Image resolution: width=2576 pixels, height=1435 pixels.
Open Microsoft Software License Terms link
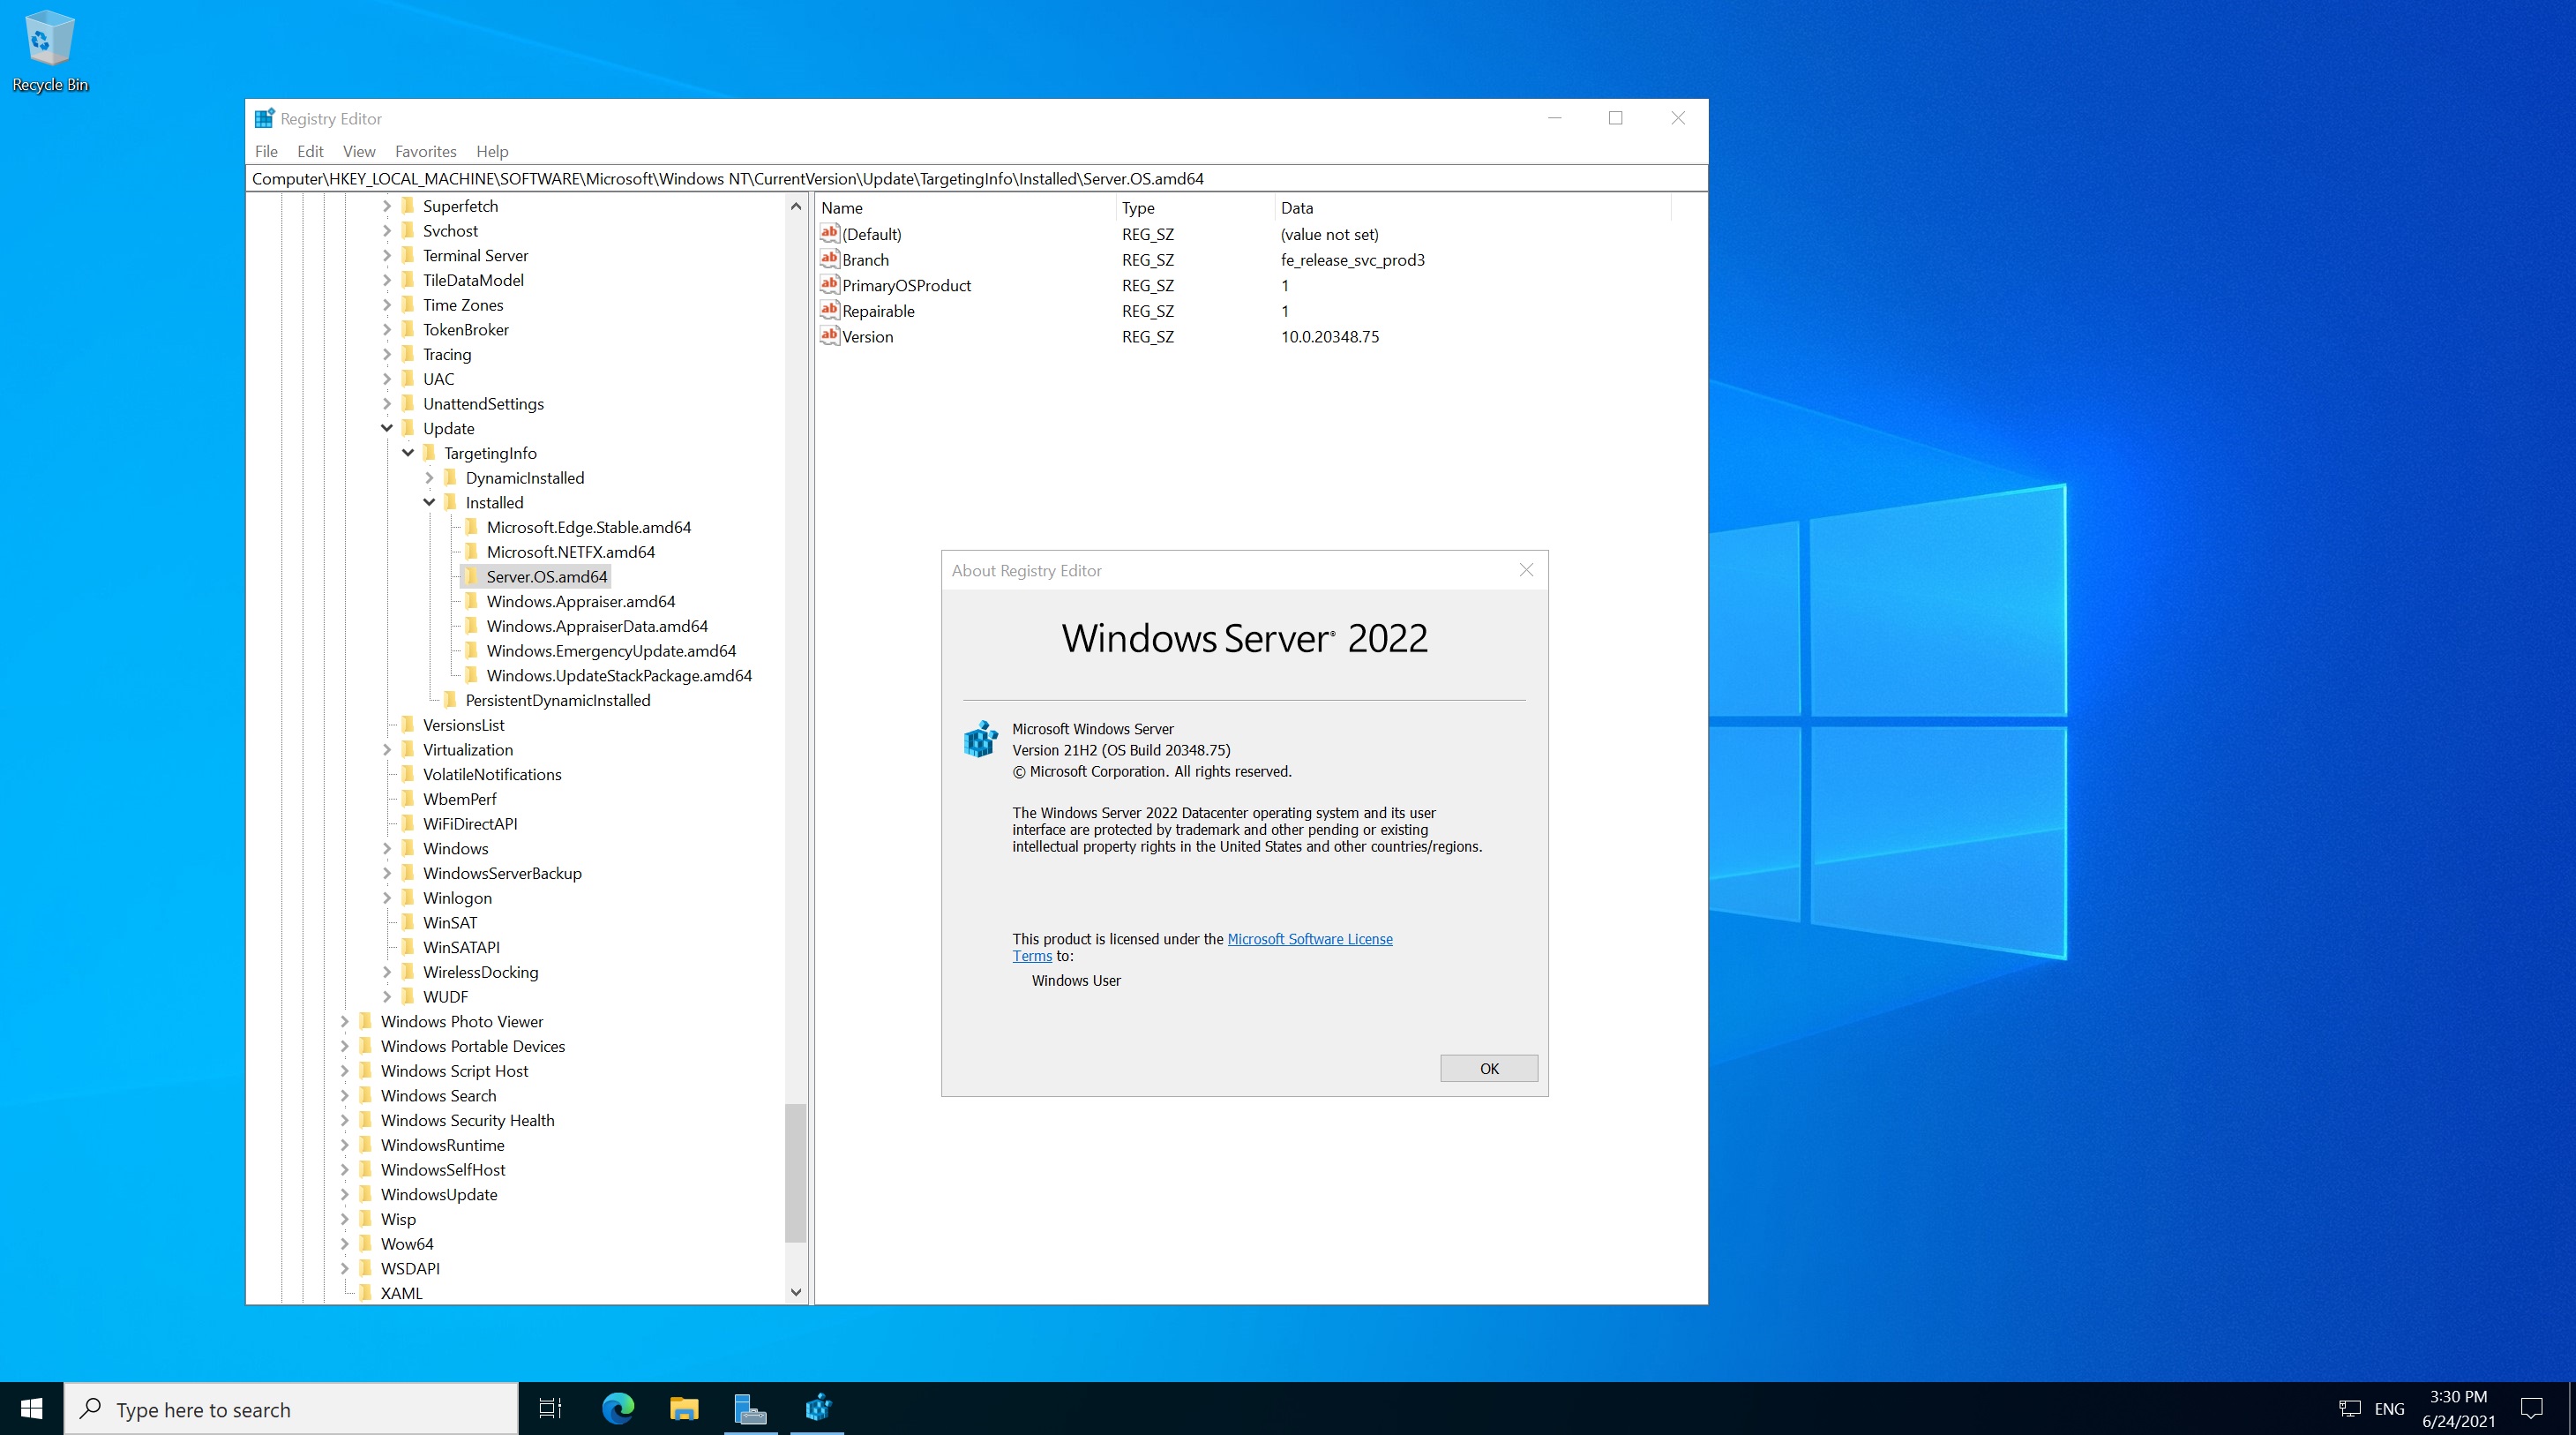click(1309, 939)
